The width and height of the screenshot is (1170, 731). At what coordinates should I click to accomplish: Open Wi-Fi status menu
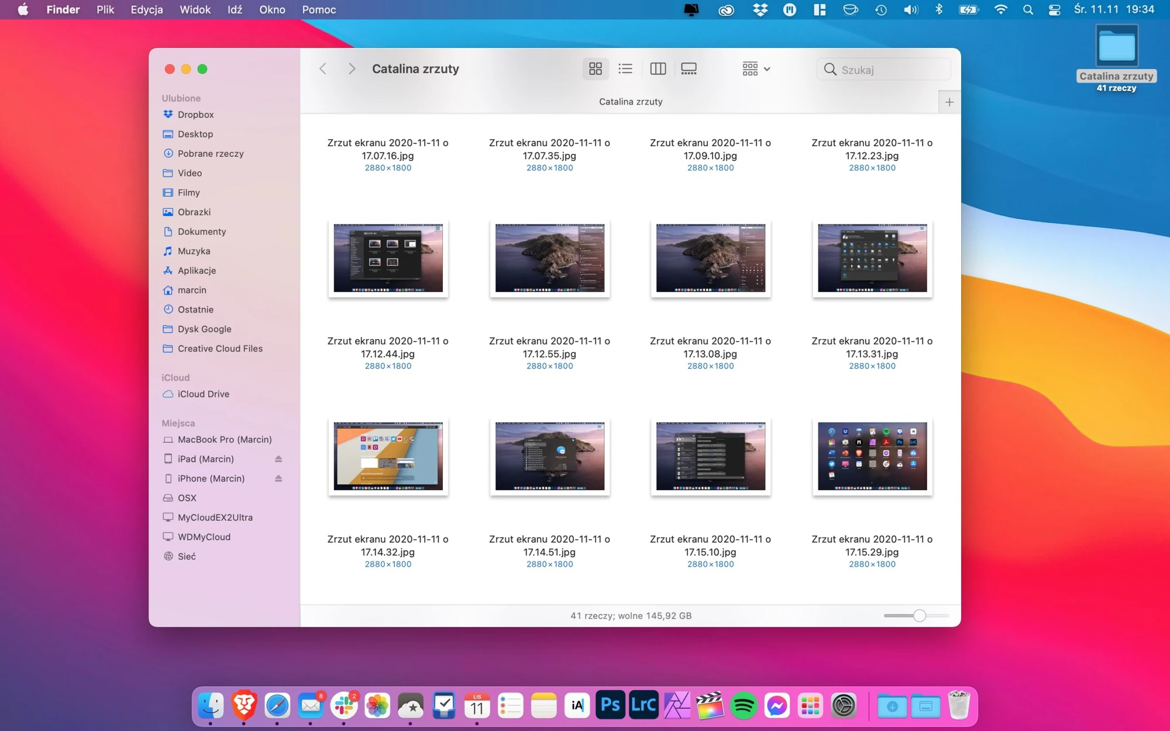[x=1000, y=9]
